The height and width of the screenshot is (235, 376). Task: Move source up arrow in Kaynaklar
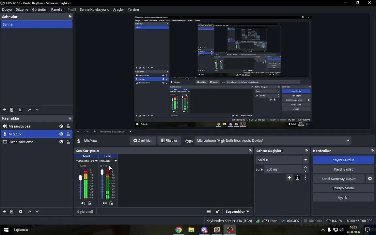tap(30, 211)
